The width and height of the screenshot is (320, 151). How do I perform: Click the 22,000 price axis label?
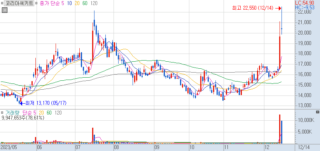pyautogui.click(x=304, y=12)
